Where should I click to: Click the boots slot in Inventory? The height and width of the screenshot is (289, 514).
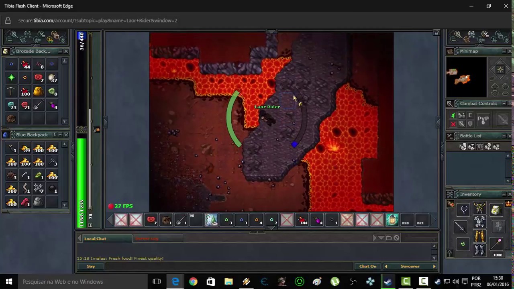click(479, 250)
